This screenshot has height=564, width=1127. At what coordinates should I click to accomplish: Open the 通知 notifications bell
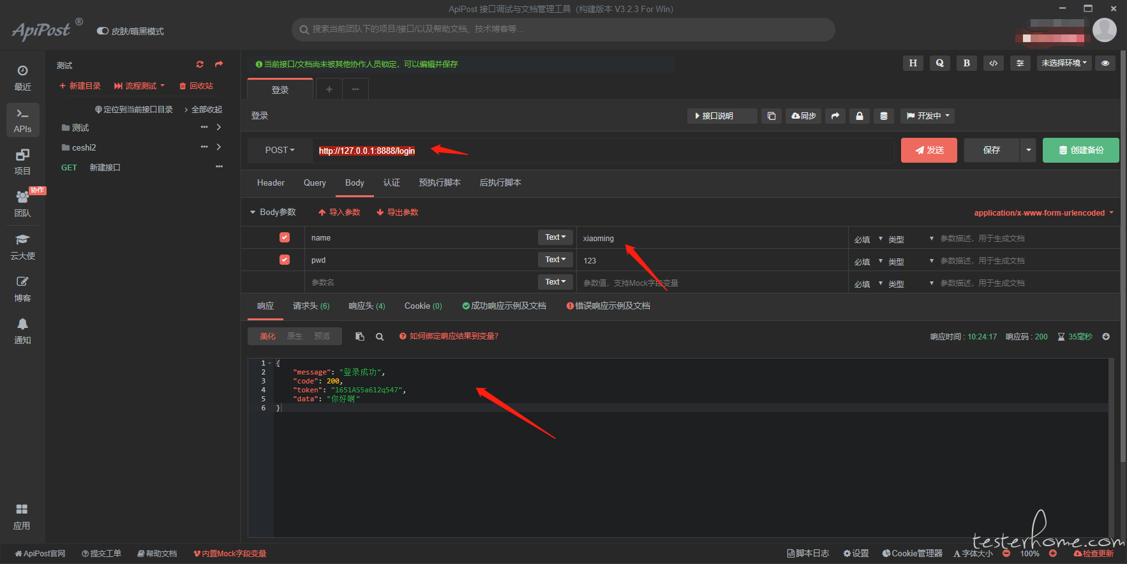[x=22, y=331]
